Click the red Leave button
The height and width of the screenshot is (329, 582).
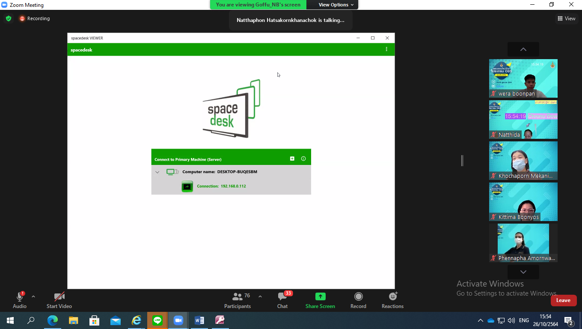563,300
